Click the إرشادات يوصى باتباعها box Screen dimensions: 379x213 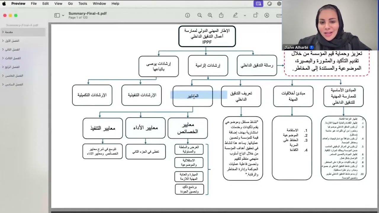(x=158, y=66)
